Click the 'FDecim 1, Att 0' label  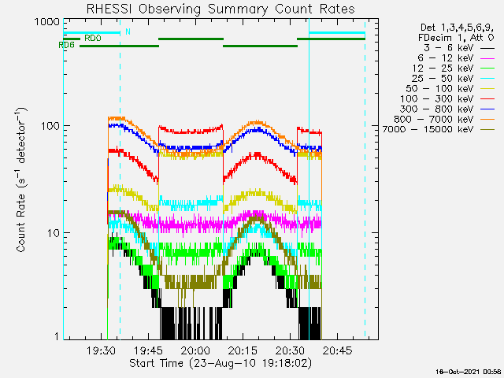pos(456,38)
